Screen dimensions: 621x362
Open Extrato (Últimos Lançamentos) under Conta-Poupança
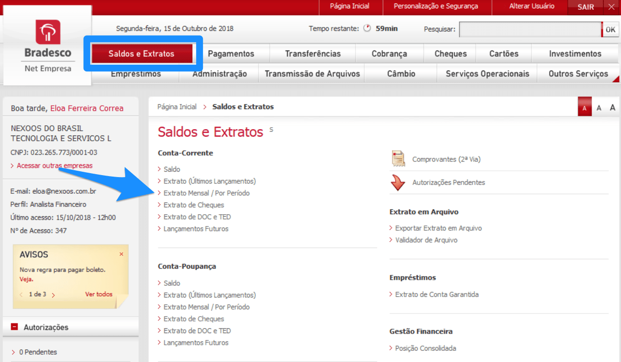click(x=210, y=295)
